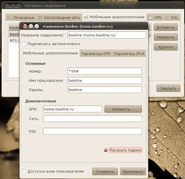Image resolution: width=185 pixels, height=179 pixels.
Task: Click the Сеть input field
Action: [92, 118]
